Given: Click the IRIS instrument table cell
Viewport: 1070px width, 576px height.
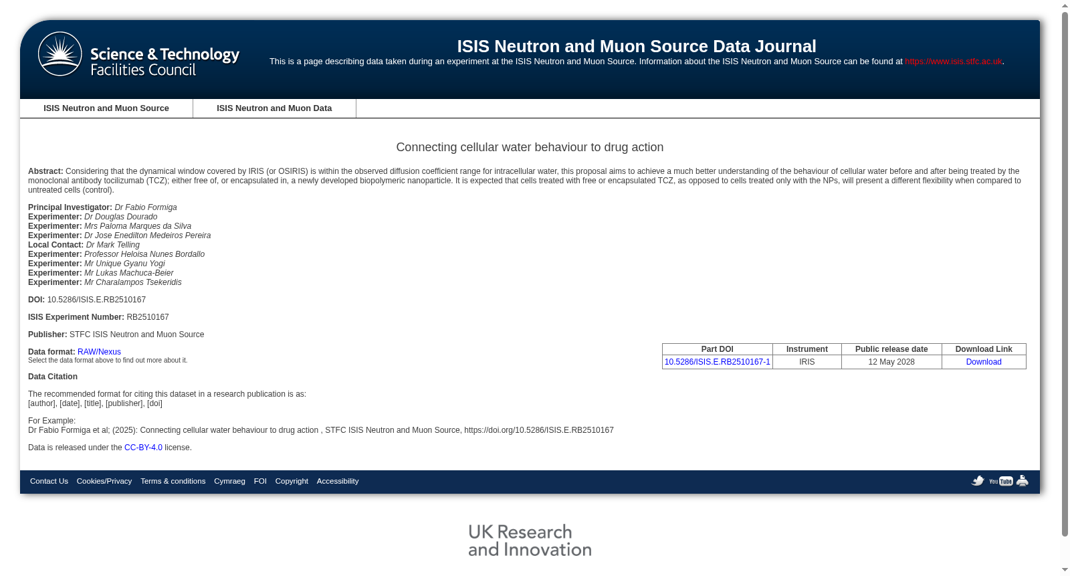Looking at the screenshot, I should point(807,362).
